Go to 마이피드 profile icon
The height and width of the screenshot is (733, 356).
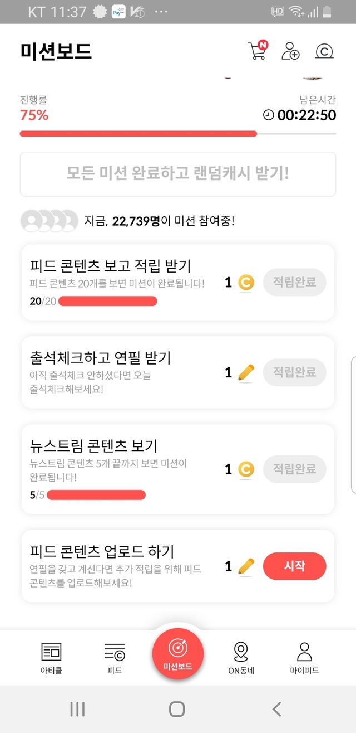(x=304, y=657)
